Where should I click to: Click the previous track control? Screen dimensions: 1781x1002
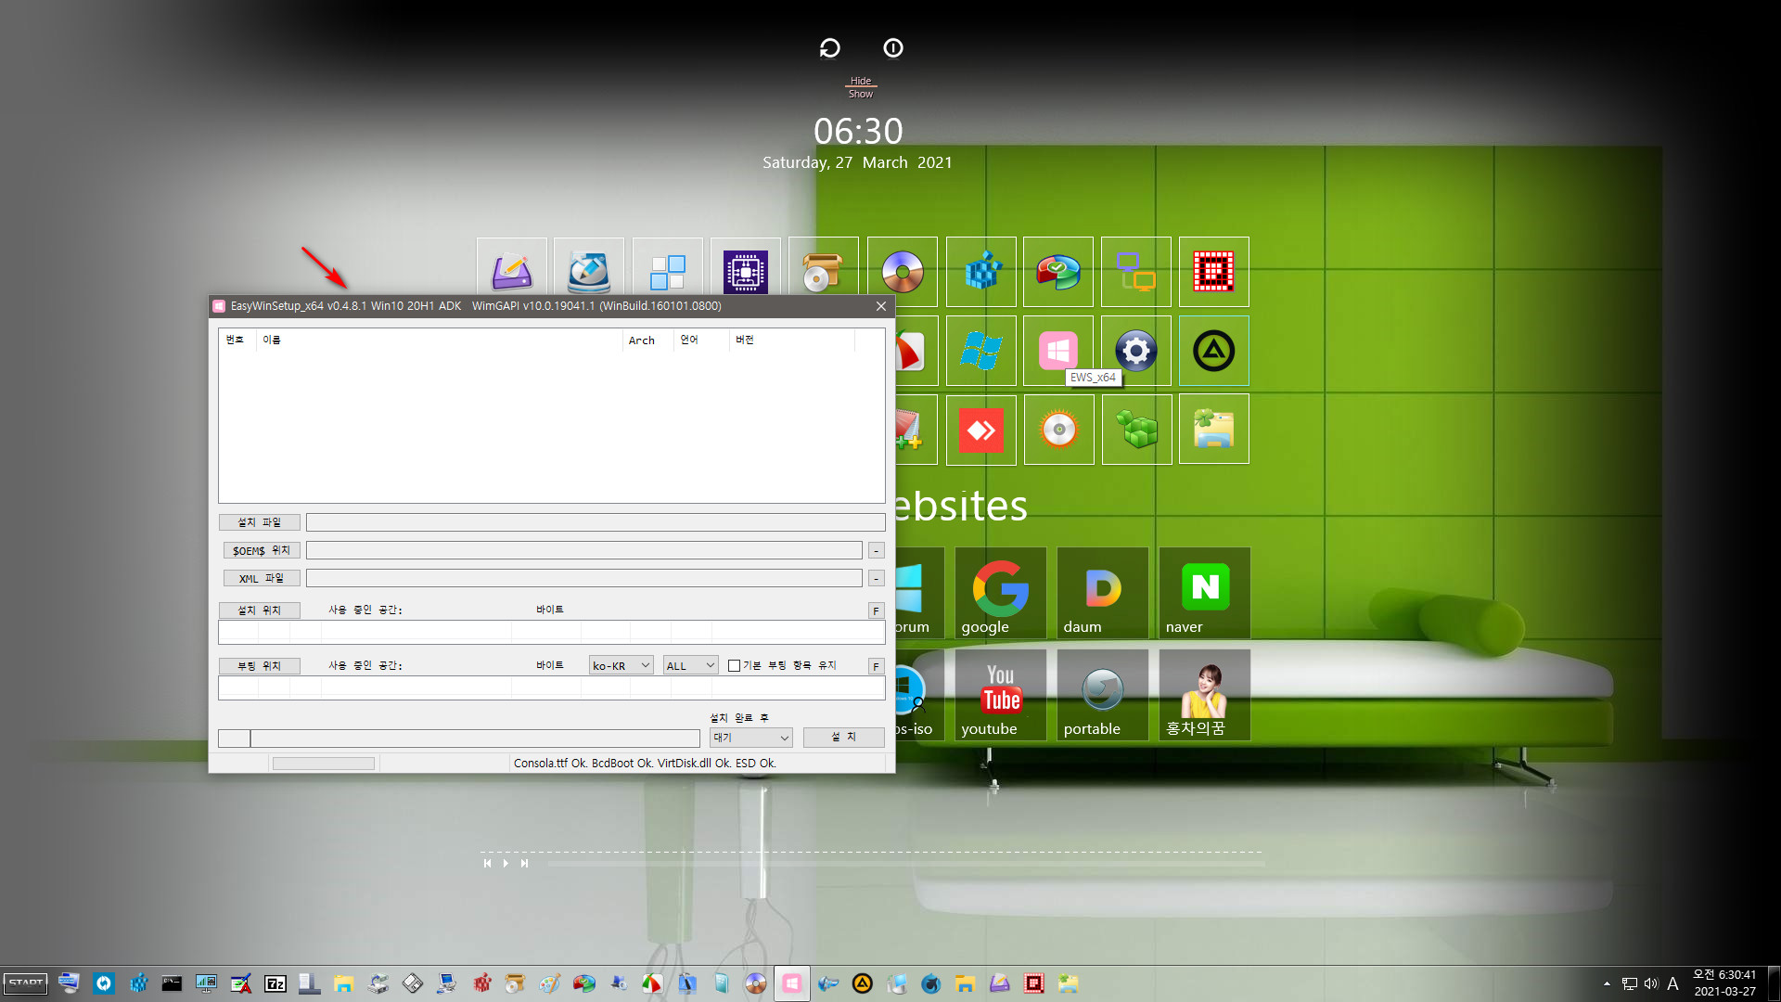[487, 863]
